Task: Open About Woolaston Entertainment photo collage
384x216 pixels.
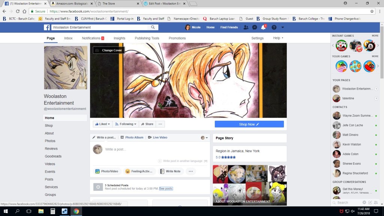Action: click(249, 185)
